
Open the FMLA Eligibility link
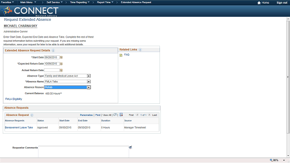point(14,99)
